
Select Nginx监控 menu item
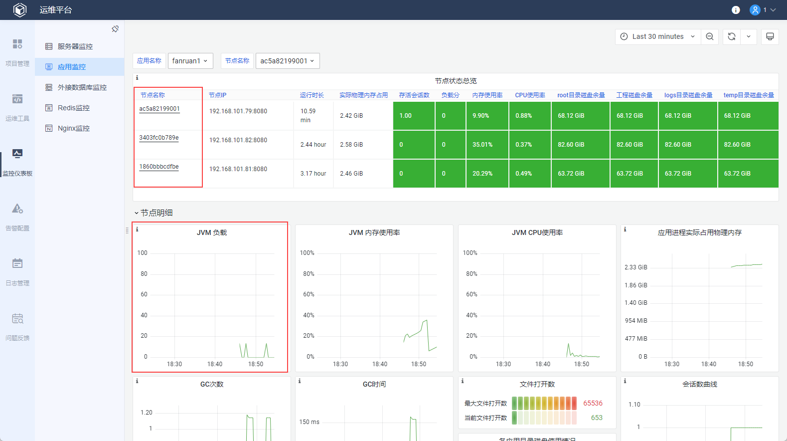73,128
